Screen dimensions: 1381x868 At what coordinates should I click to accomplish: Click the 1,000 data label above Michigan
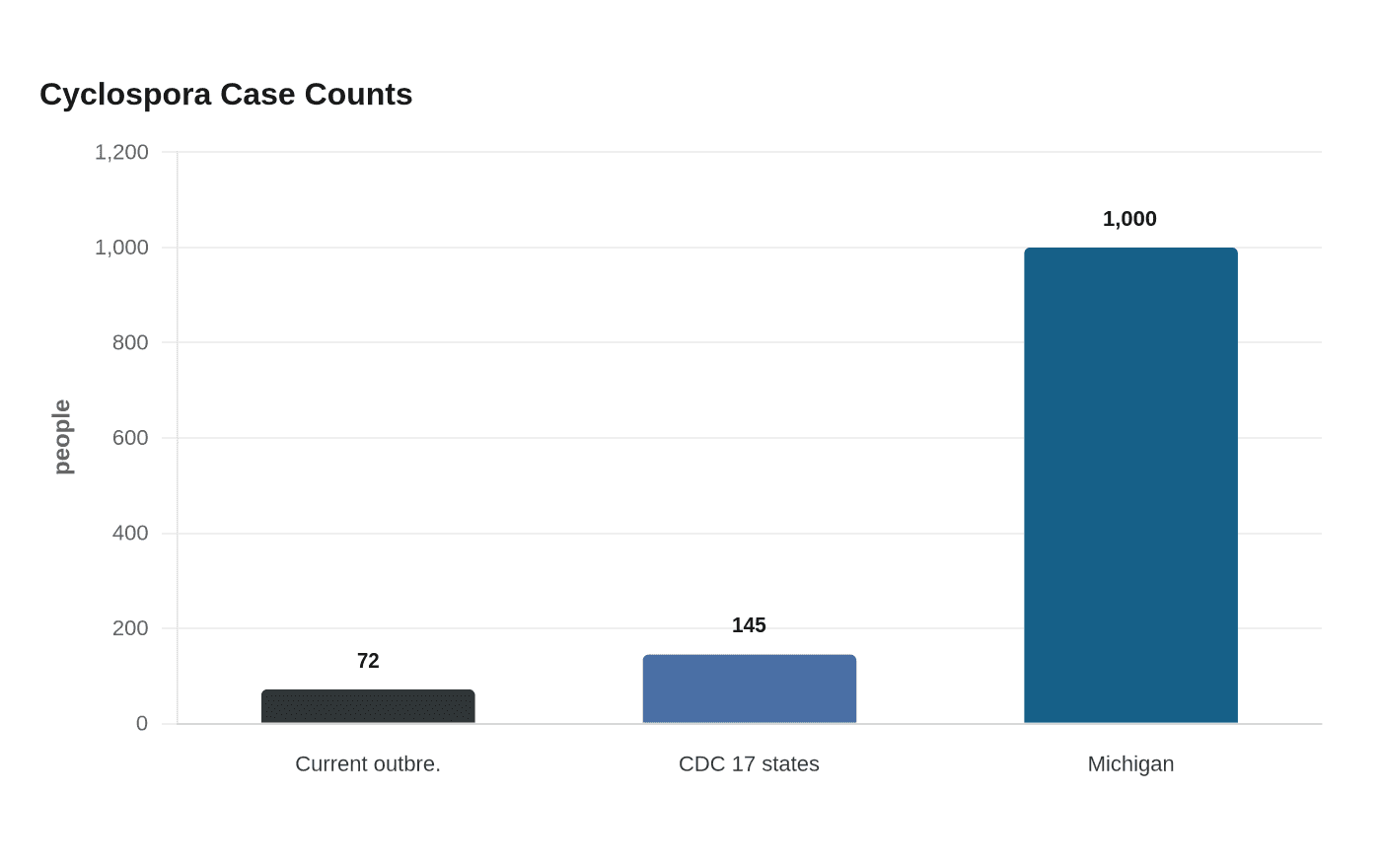(1129, 219)
